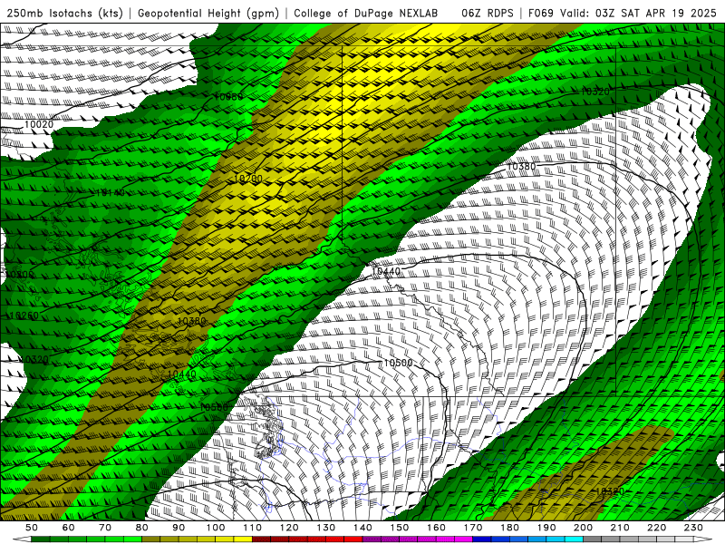Click the "250mb Isotachs (kts)" title text
Image resolution: width=725 pixels, height=544 pixels.
click(x=64, y=14)
